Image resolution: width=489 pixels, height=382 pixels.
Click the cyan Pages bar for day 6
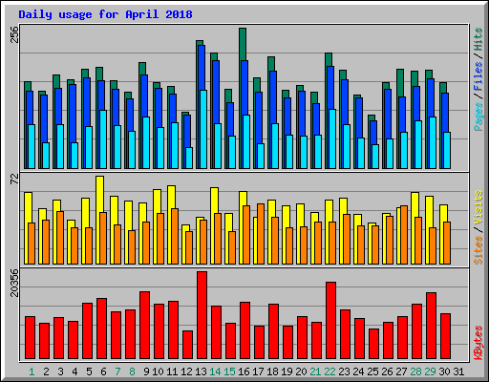click(x=103, y=139)
